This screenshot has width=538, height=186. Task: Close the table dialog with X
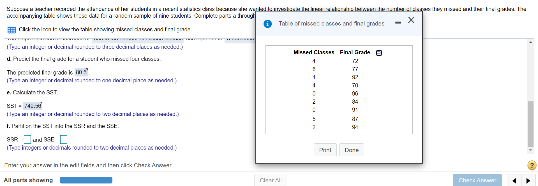pos(411,20)
